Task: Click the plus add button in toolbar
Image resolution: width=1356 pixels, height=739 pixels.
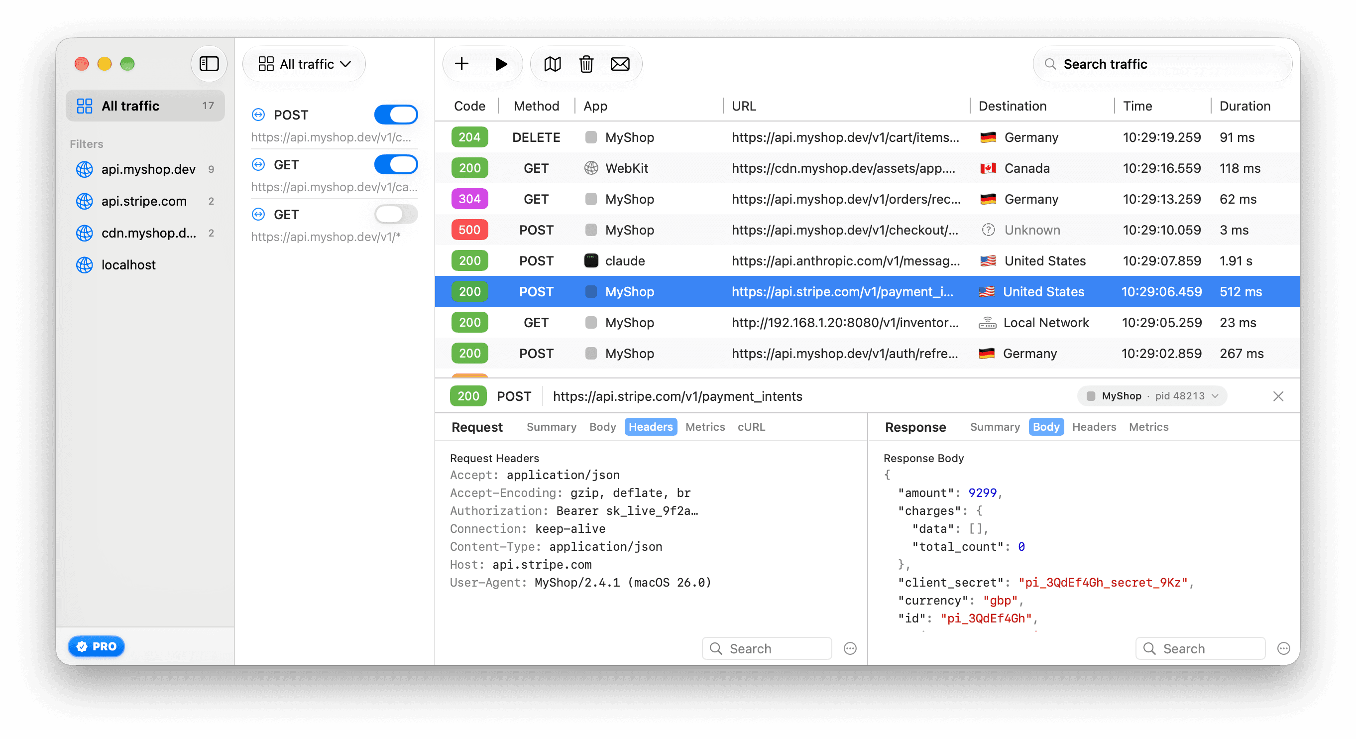Action: [461, 64]
